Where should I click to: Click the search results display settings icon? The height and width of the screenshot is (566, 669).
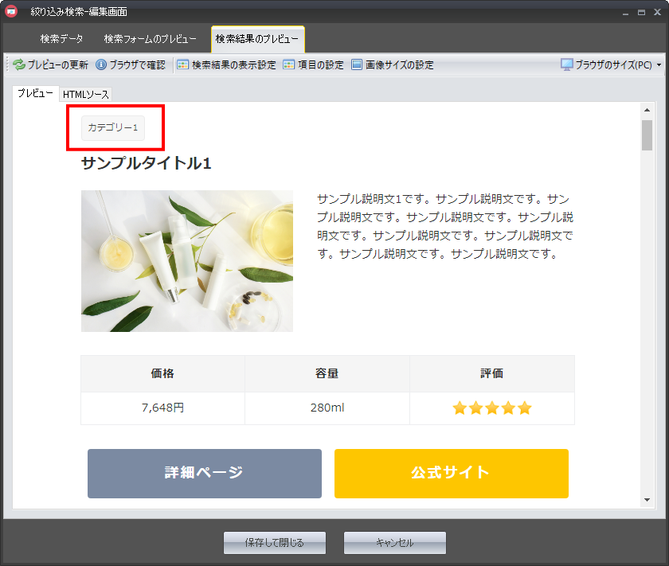pyautogui.click(x=183, y=65)
